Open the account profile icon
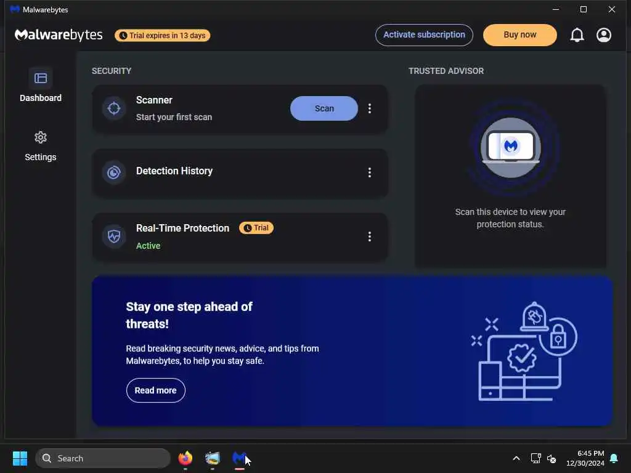631x473 pixels. 604,35
